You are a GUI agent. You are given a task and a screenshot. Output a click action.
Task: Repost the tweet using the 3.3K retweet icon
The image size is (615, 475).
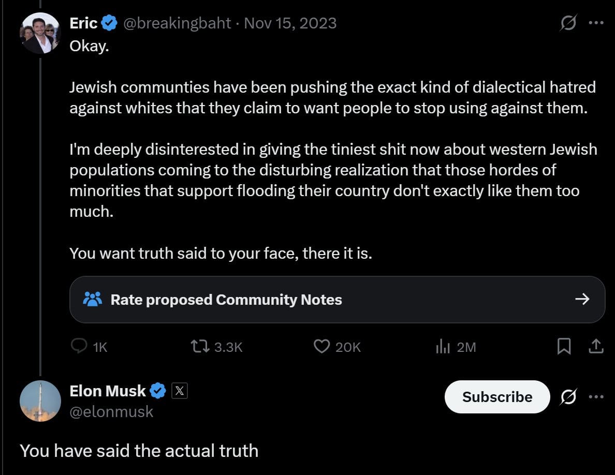coord(200,347)
